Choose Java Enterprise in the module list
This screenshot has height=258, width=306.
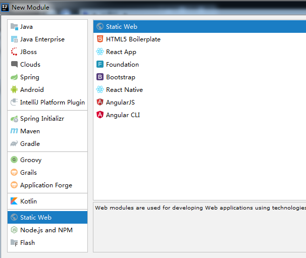[47, 39]
